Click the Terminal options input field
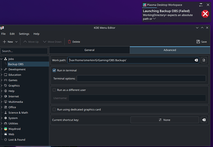 tap(141, 78)
